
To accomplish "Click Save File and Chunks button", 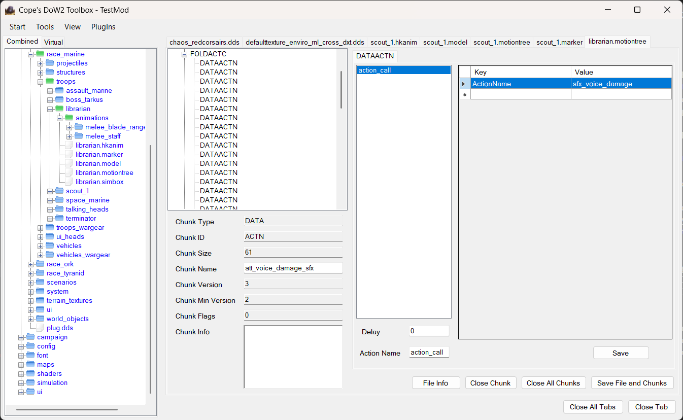I will coord(632,383).
